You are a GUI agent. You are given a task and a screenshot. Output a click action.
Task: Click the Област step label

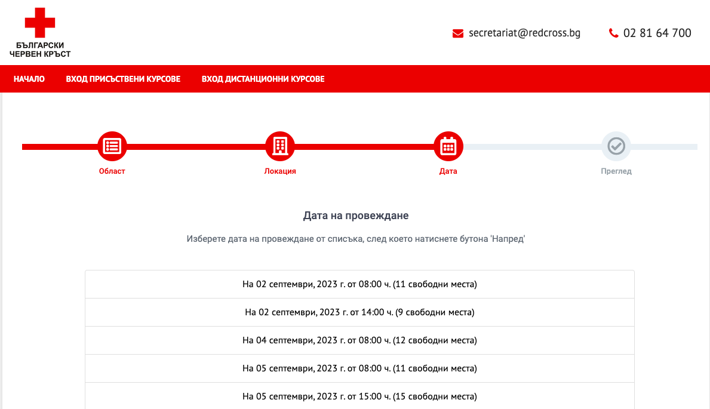coord(112,171)
